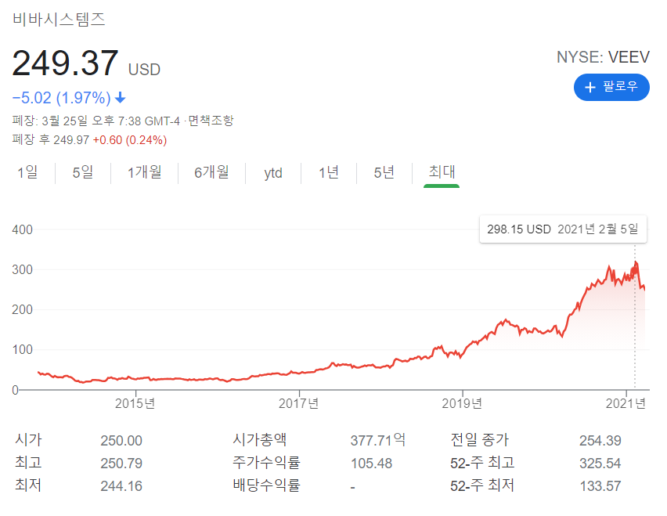667x516 pixels.
Task: Select the 1년 time range tab
Action: [x=328, y=172]
